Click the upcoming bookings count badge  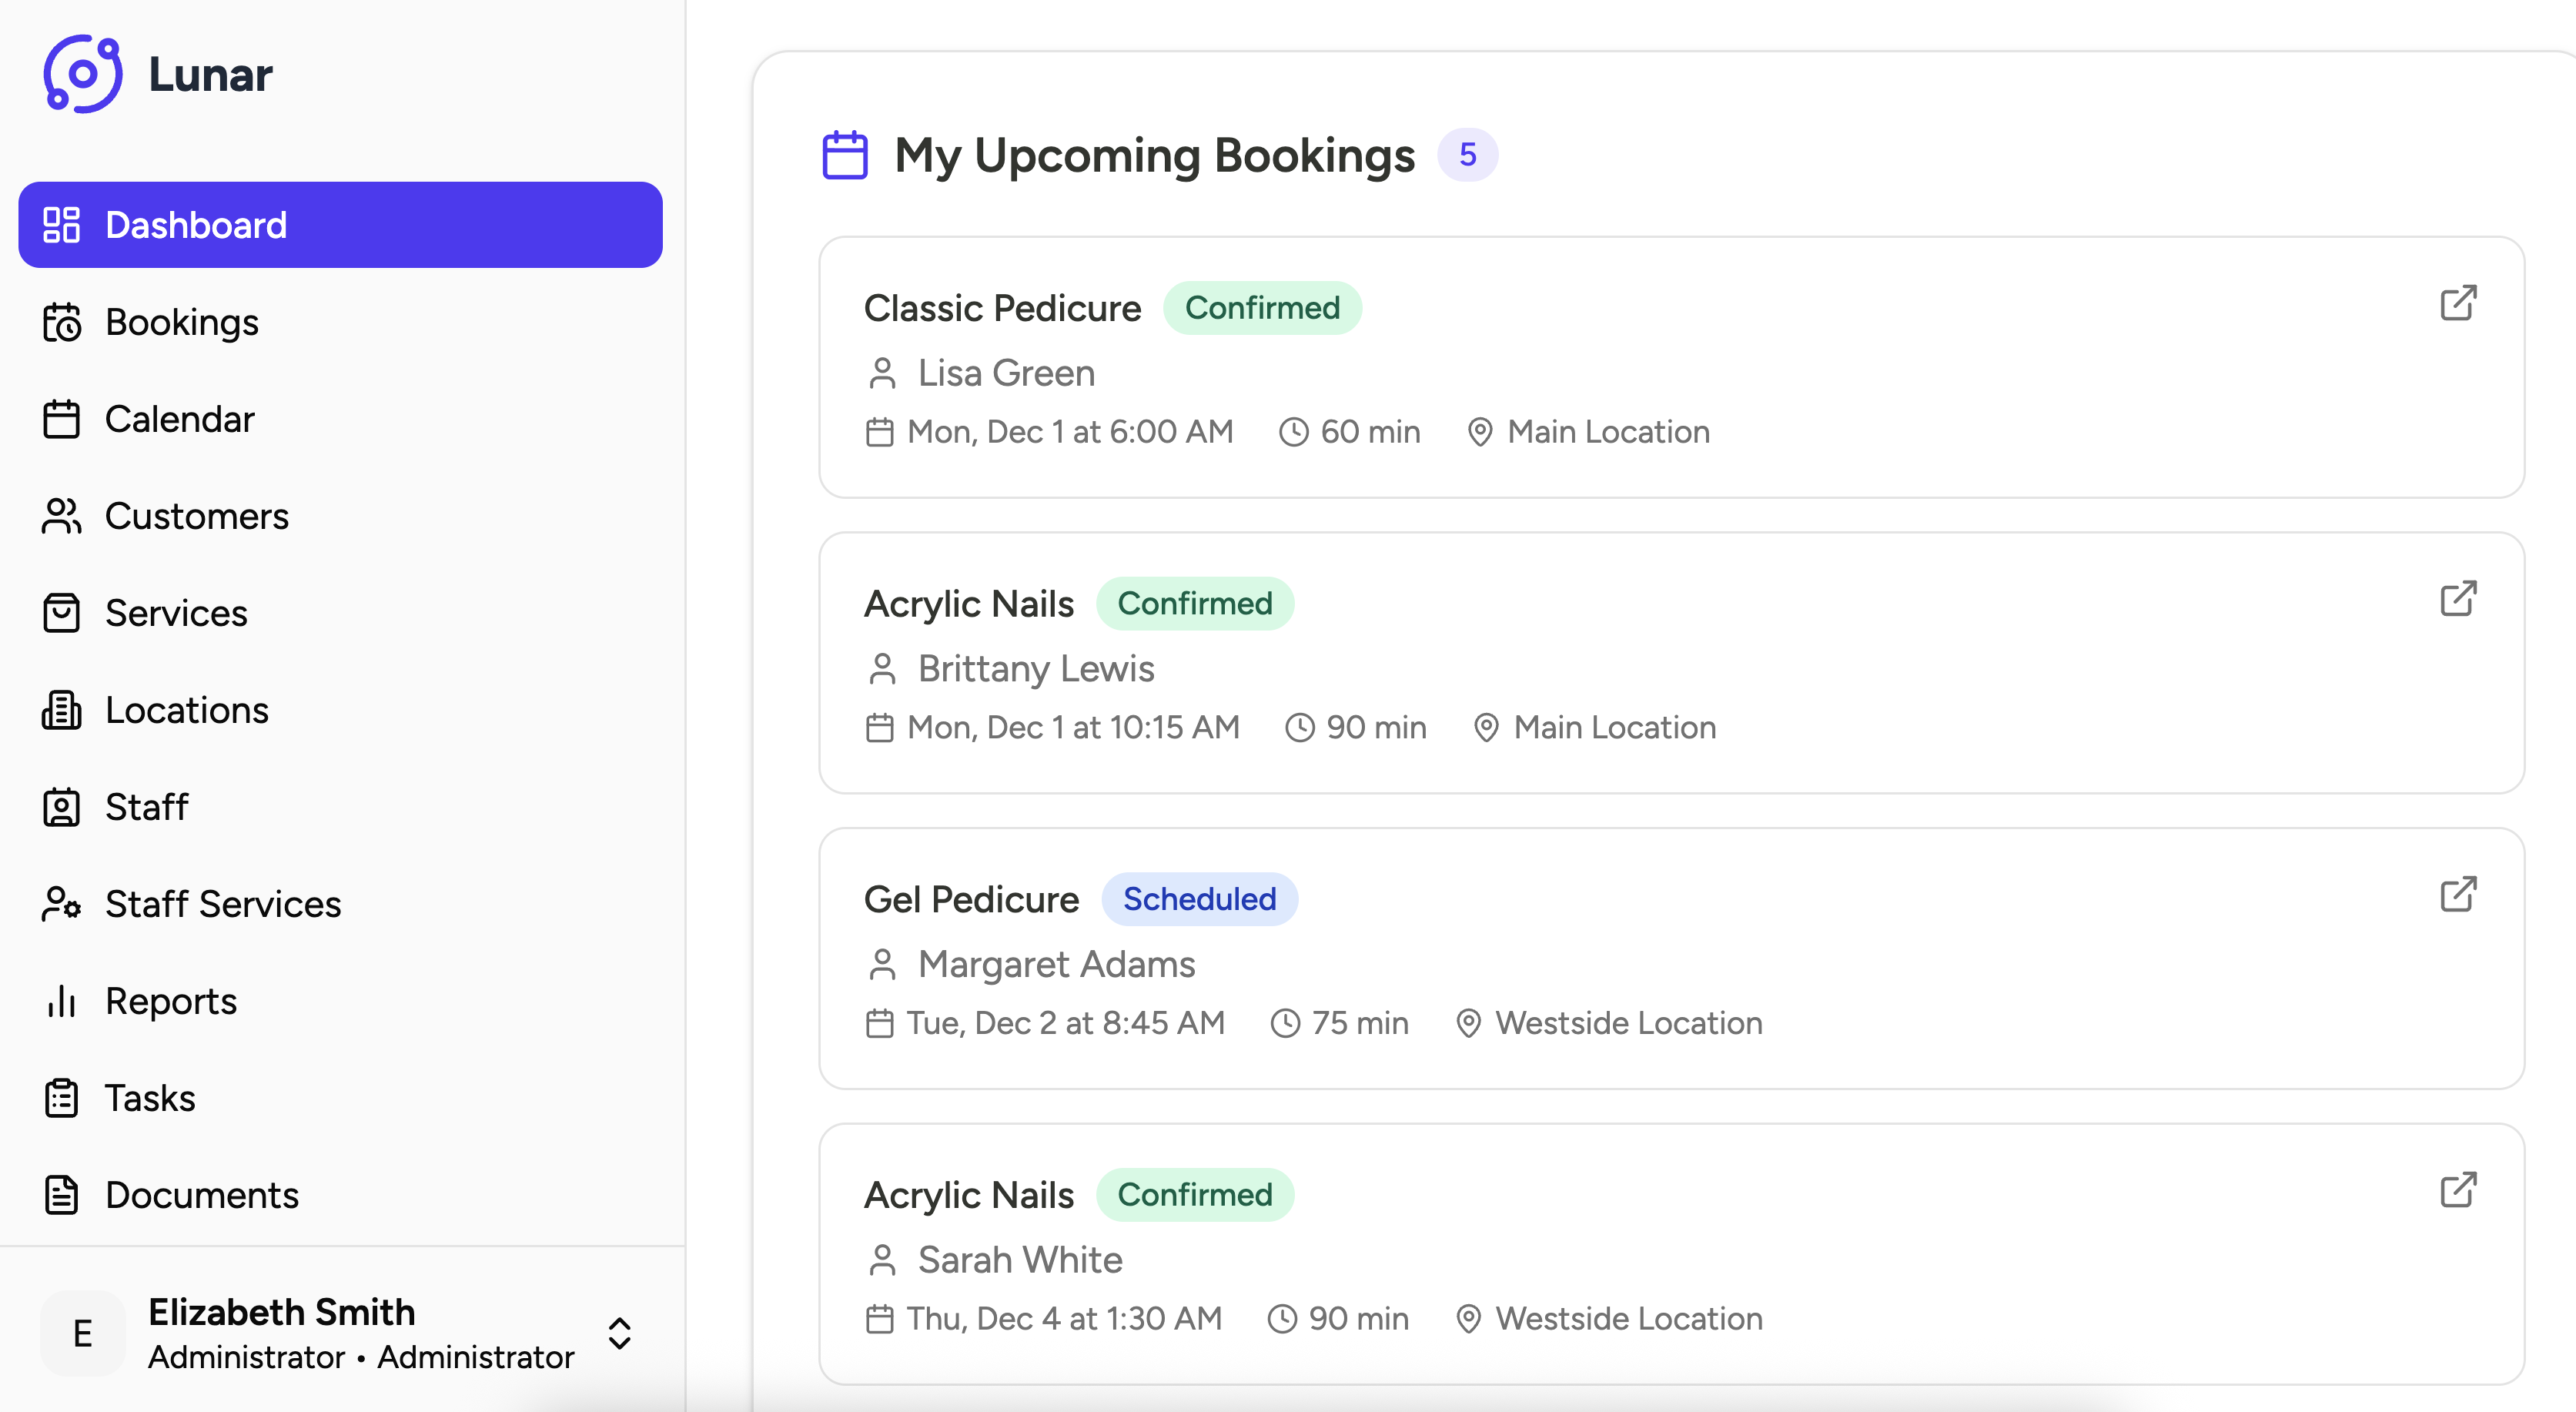click(1469, 154)
